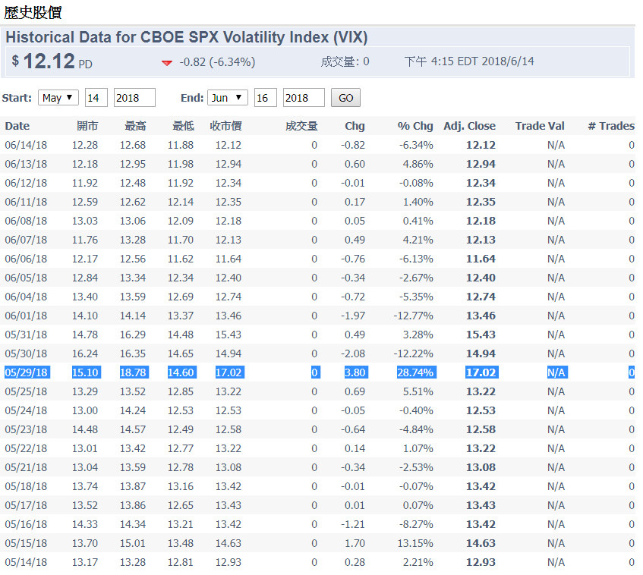Open the End month dropdown showing Jun
Screen dimensions: 643x575
coord(227,98)
